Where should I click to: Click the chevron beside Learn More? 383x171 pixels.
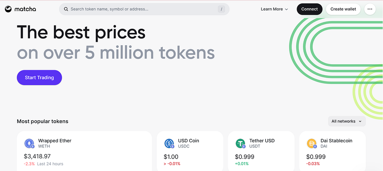pyautogui.click(x=287, y=9)
